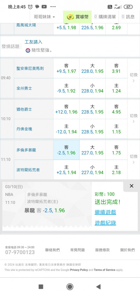Select 主 +2.5, 1.94 Blazers spread

(x=66, y=170)
